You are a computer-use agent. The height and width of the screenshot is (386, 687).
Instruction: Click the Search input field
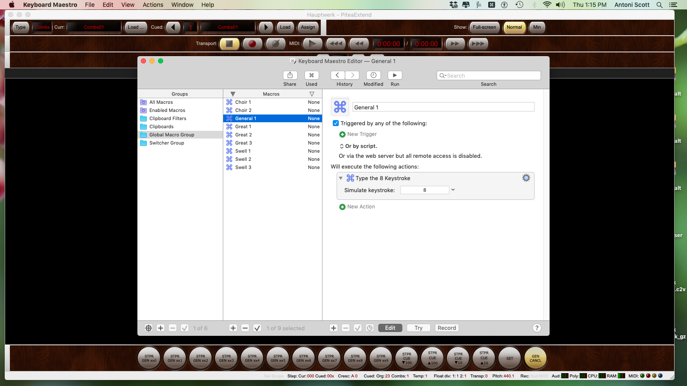[489, 75]
